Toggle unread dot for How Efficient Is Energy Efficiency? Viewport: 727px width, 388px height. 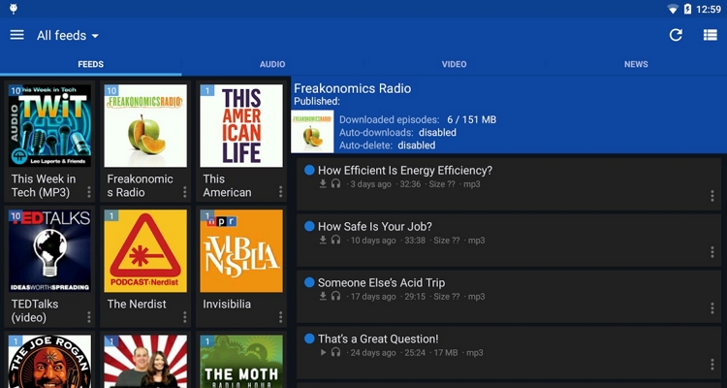pyautogui.click(x=309, y=171)
